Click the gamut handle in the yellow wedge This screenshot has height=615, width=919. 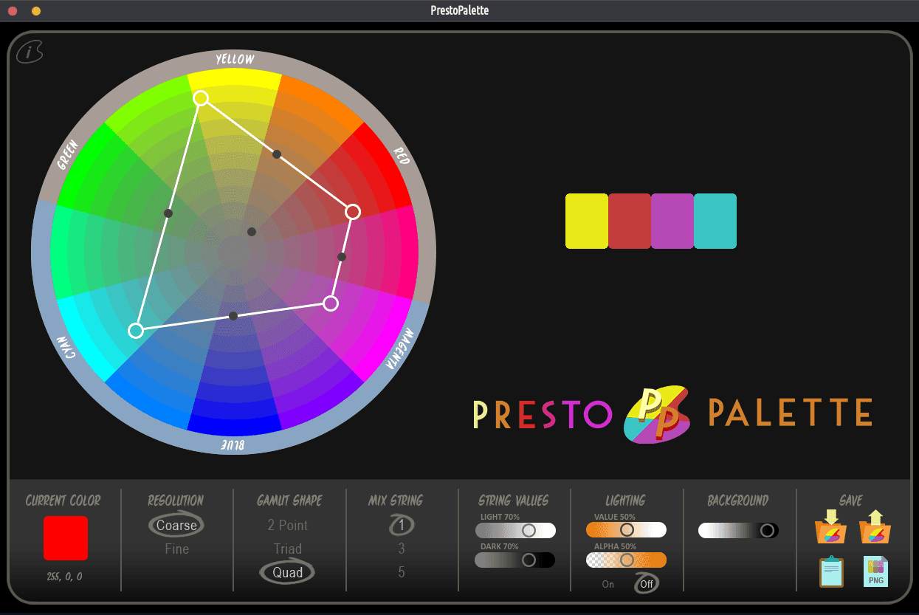(x=201, y=98)
